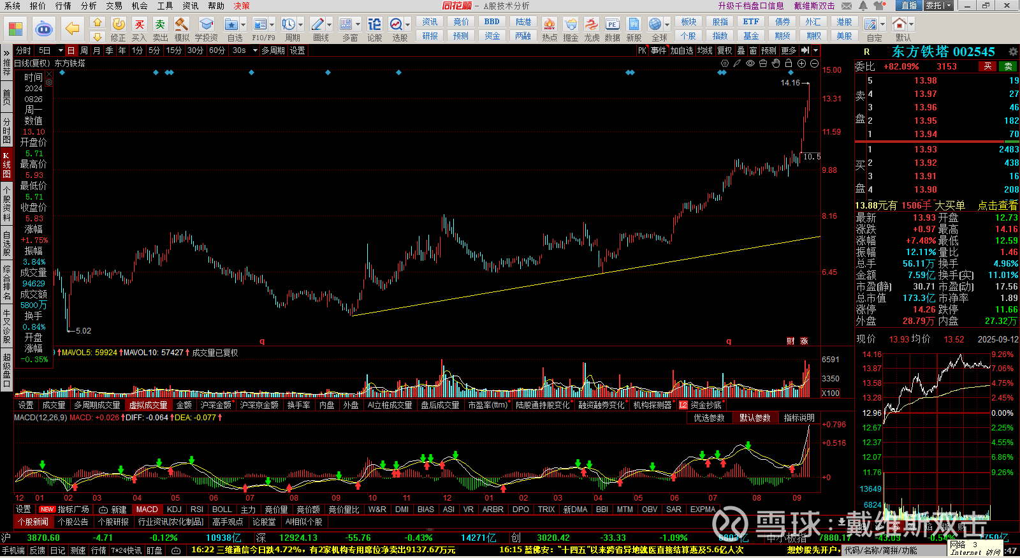Click the 财 marker on chart timeline
The height and width of the screenshot is (558, 1020).
click(x=790, y=341)
